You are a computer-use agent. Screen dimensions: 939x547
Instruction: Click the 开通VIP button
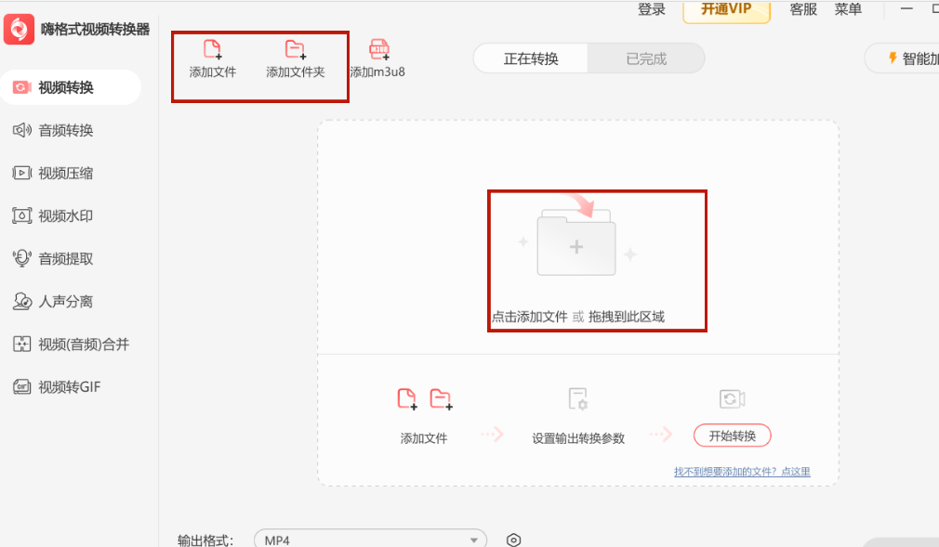click(x=726, y=11)
